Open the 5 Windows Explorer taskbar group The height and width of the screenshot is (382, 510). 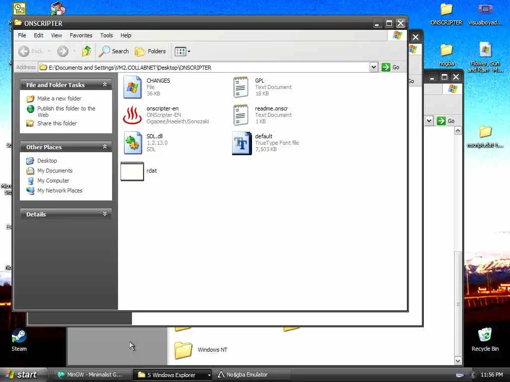pos(172,375)
